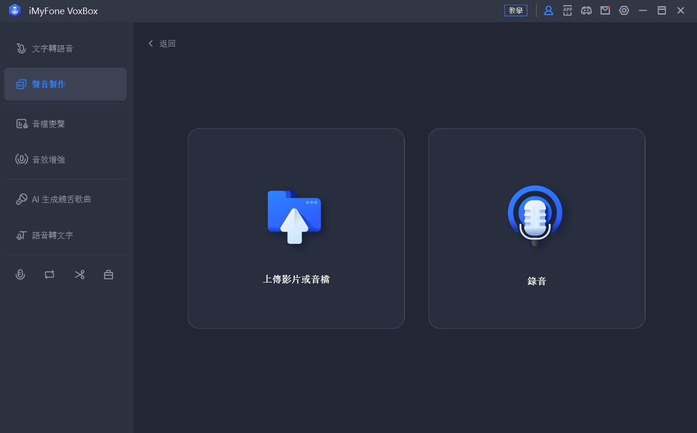Open the 教學 tutorial

coord(516,10)
